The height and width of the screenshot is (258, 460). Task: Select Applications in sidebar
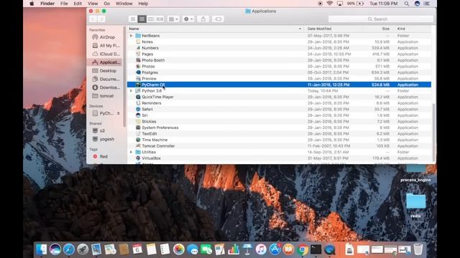tap(104, 62)
